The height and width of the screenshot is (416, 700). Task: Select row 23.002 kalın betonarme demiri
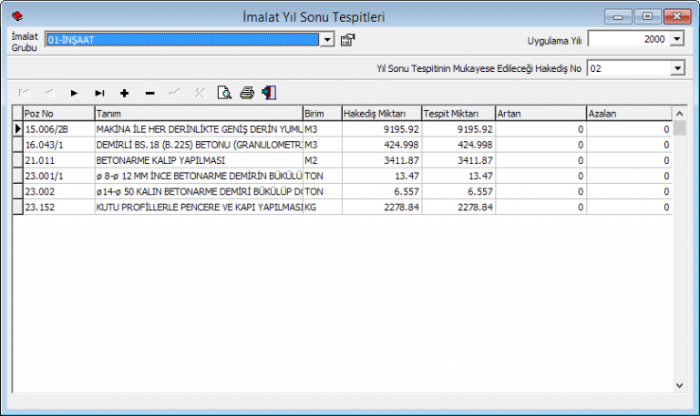point(198,191)
